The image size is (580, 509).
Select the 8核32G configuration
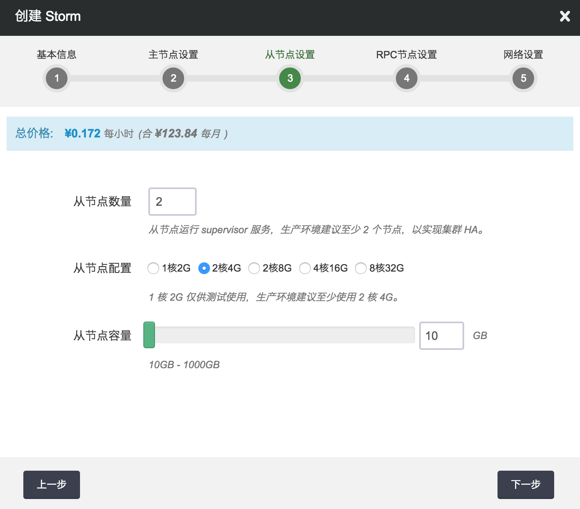tap(361, 268)
